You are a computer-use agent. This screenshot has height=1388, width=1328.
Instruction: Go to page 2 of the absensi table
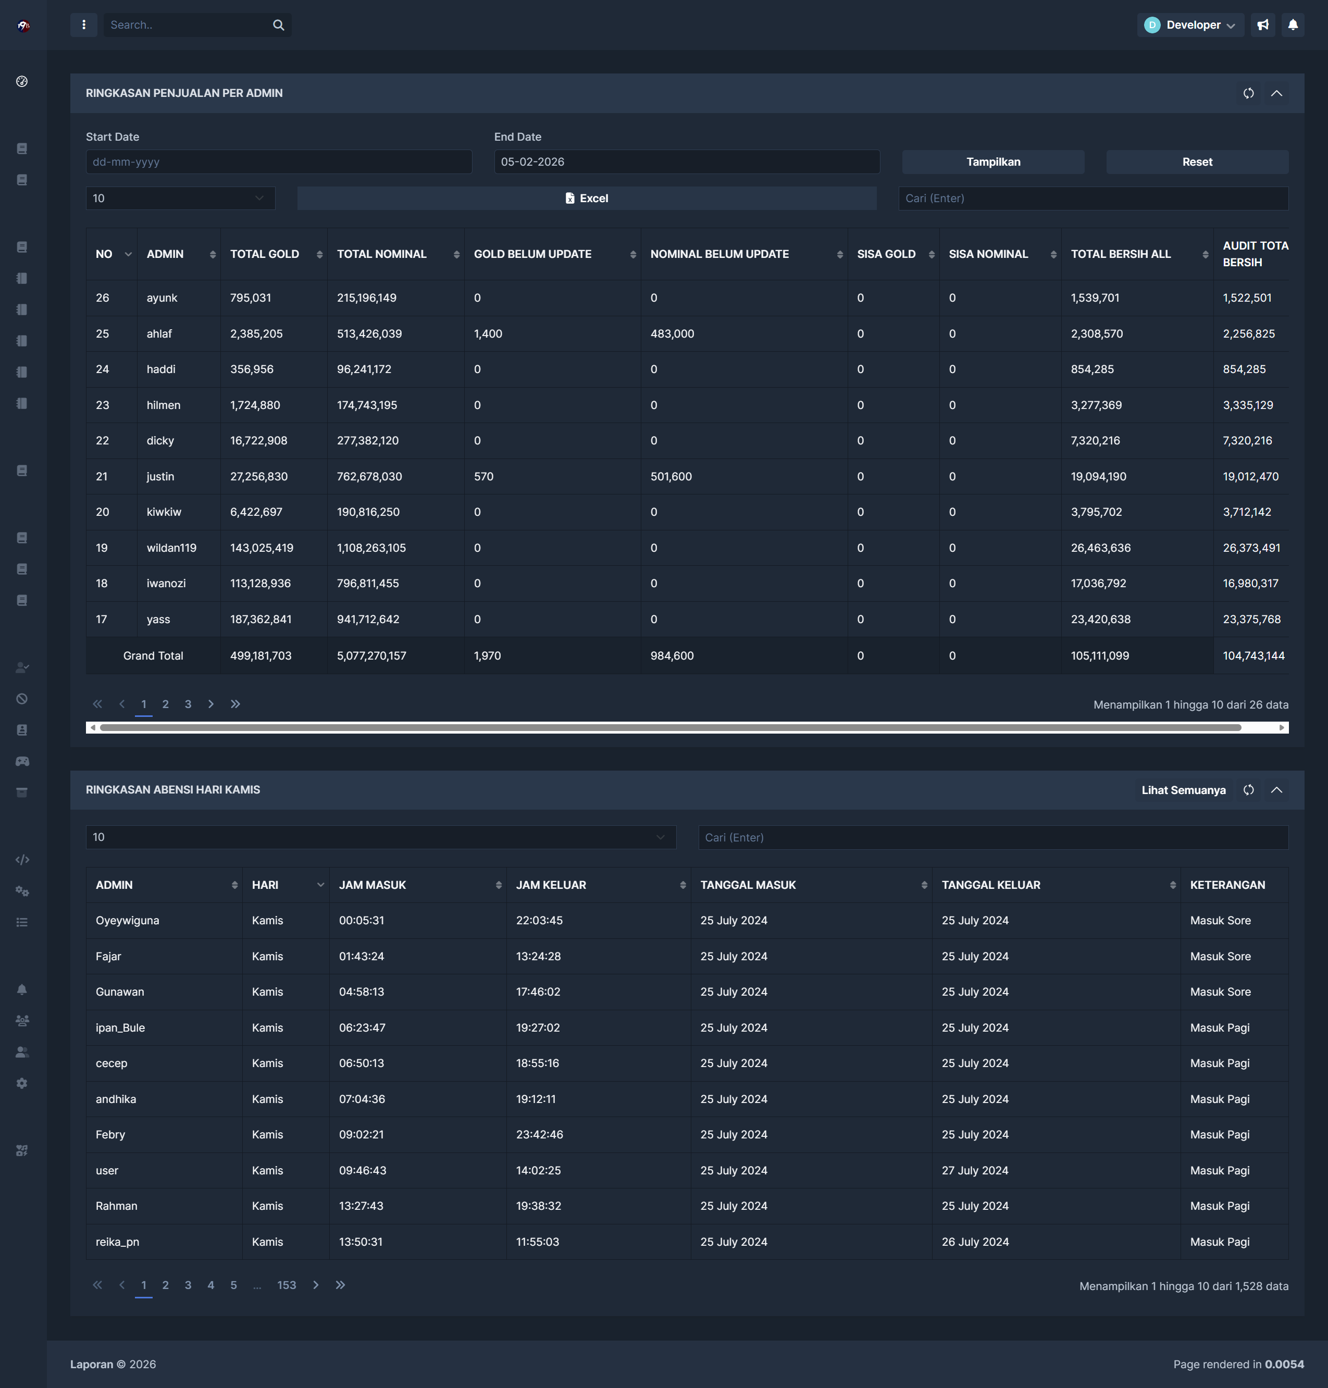click(x=166, y=1285)
